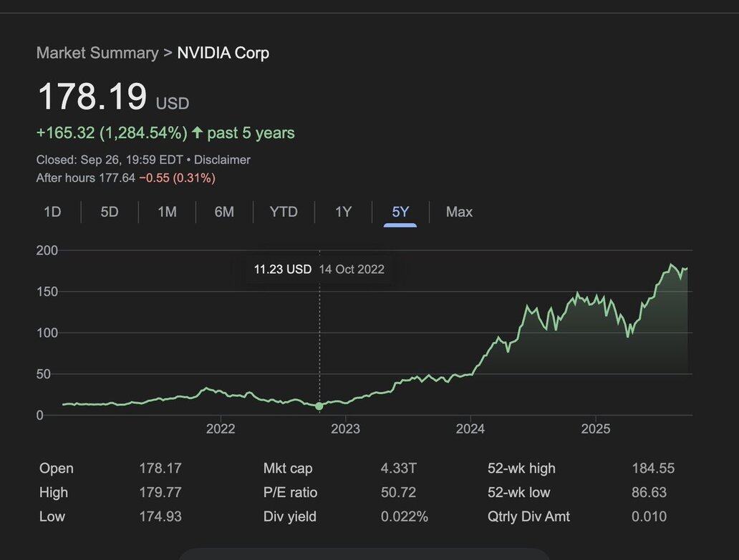Switch chart to 6M range
Screen dimensions: 739x560
click(224, 212)
